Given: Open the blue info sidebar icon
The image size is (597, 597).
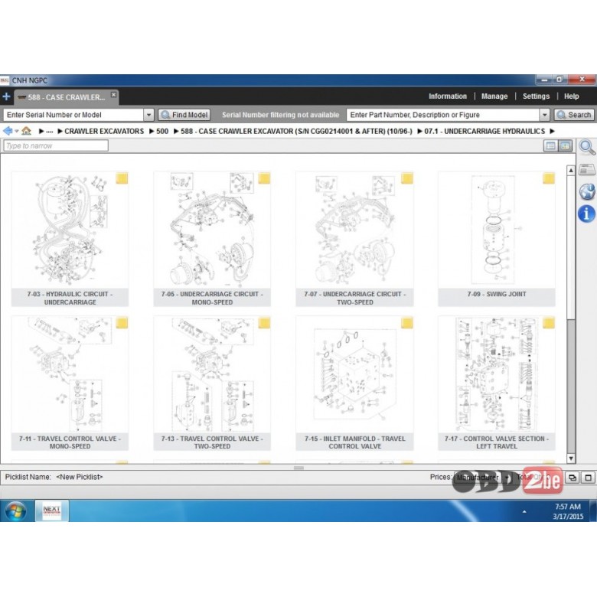Looking at the screenshot, I should (x=587, y=214).
